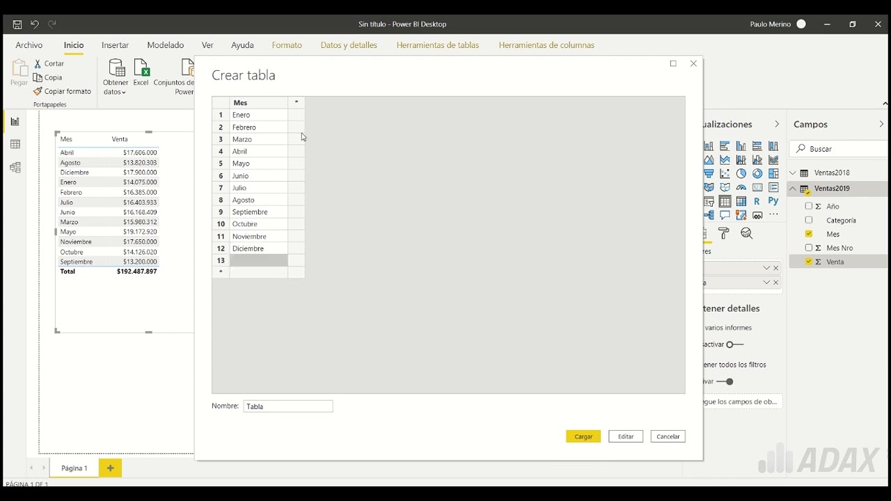Screen dimensions: 891x501
Task: Collapse the ribbon with the chevron
Action: [885, 104]
